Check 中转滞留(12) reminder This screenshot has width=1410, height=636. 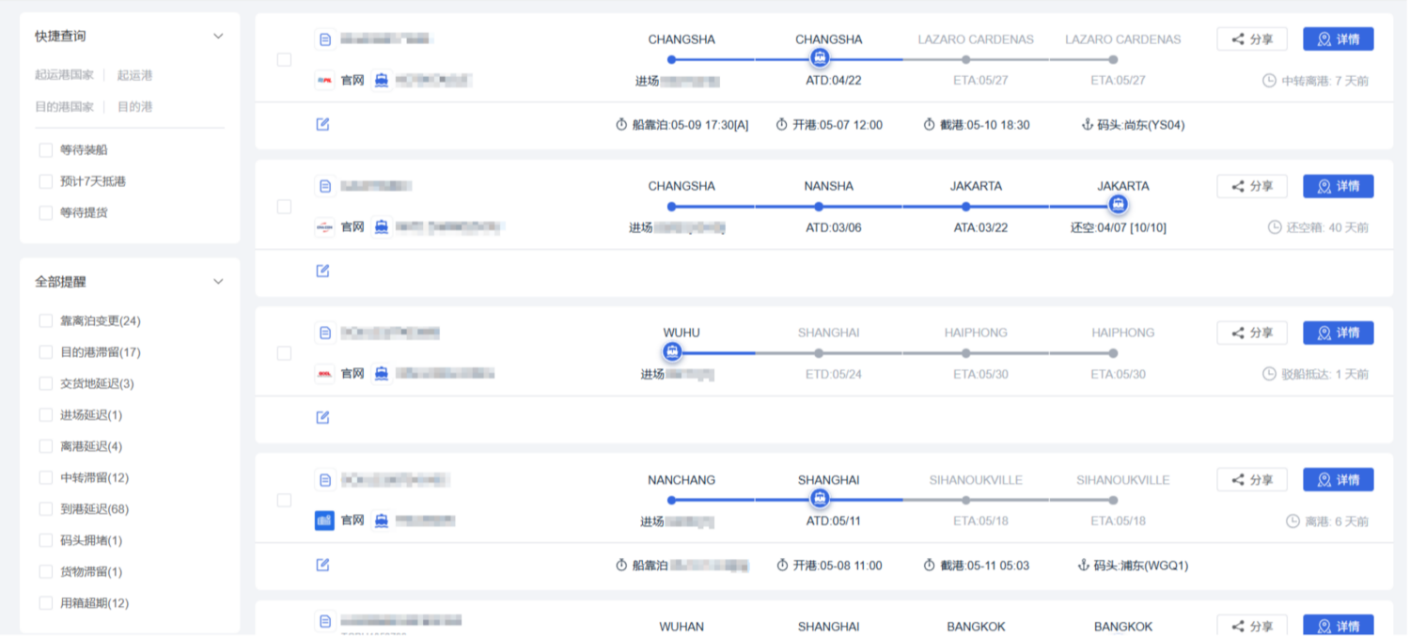[45, 477]
